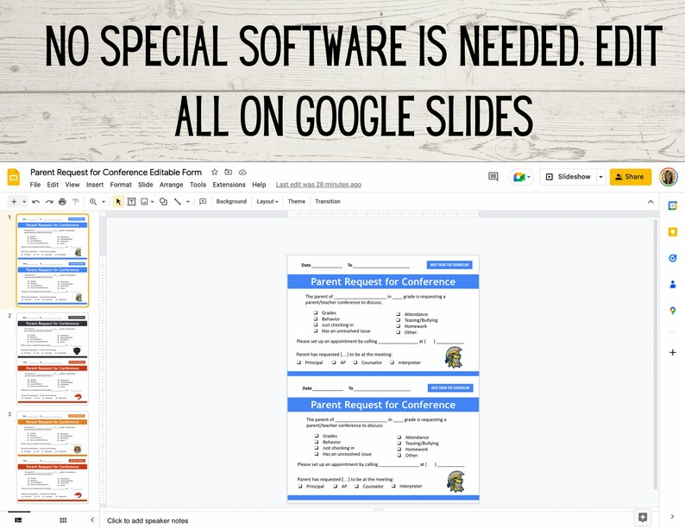Open comment history icon
The height and width of the screenshot is (529, 685).
pos(493,177)
